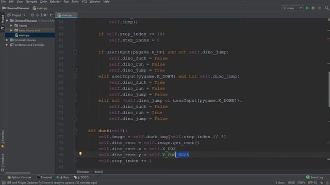This screenshot has width=330, height=185.
Task: Start debugging with the green bug icon
Action: coord(313,8)
